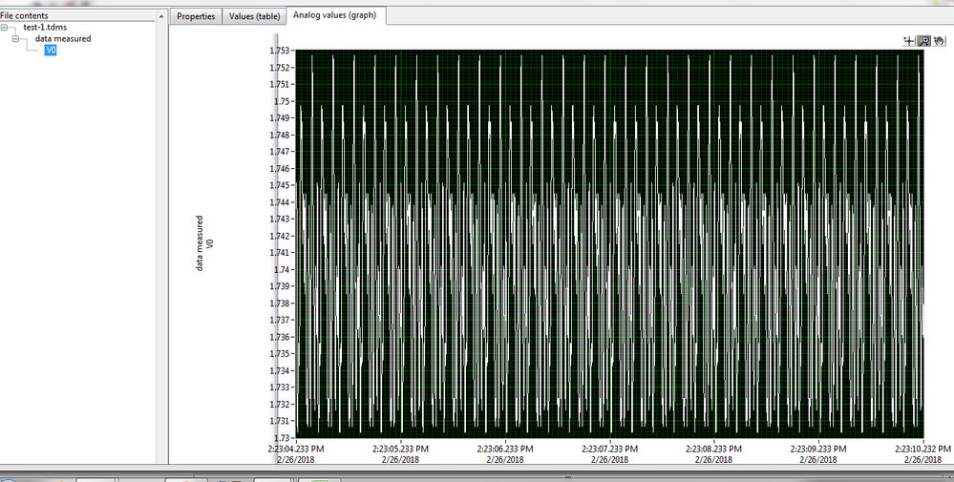Click the File contents panel header
The height and width of the screenshot is (482, 954).
pos(78,16)
